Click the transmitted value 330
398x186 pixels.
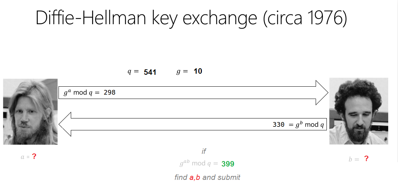pyautogui.click(x=279, y=125)
